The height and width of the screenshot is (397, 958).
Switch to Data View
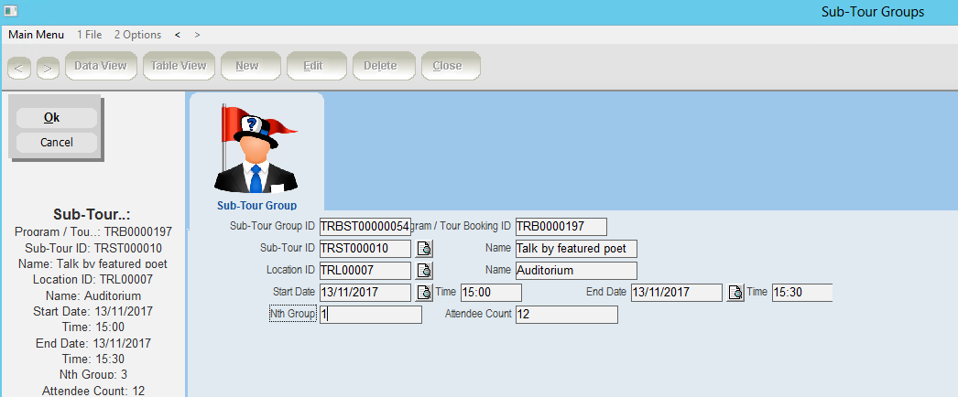coord(101,66)
